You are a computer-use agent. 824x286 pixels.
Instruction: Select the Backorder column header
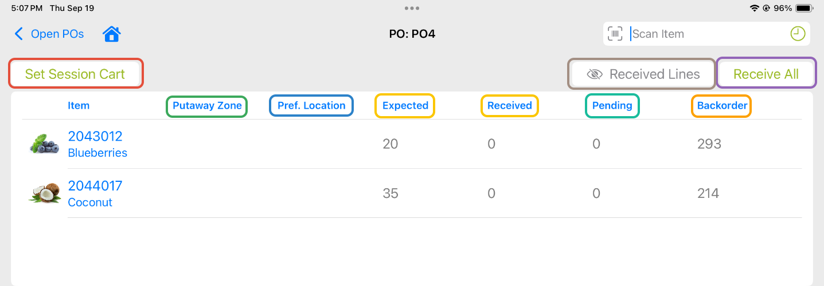coord(721,106)
